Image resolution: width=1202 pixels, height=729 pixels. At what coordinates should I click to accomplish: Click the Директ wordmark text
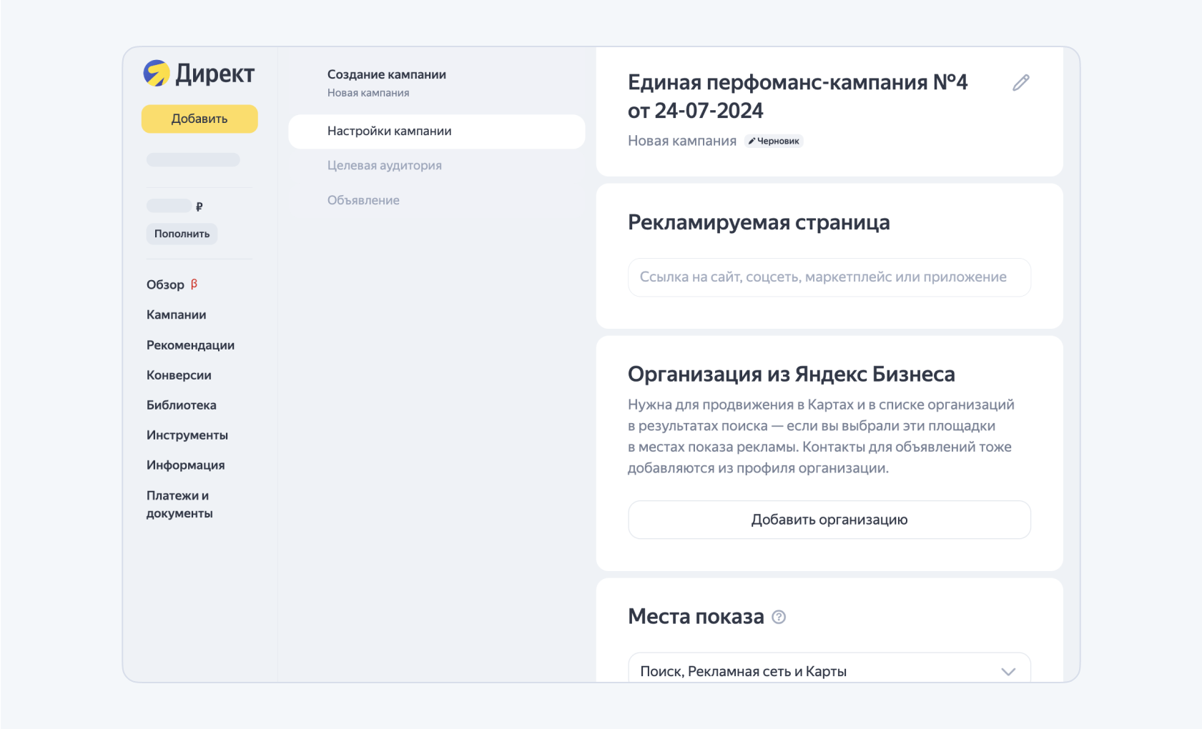tap(215, 74)
